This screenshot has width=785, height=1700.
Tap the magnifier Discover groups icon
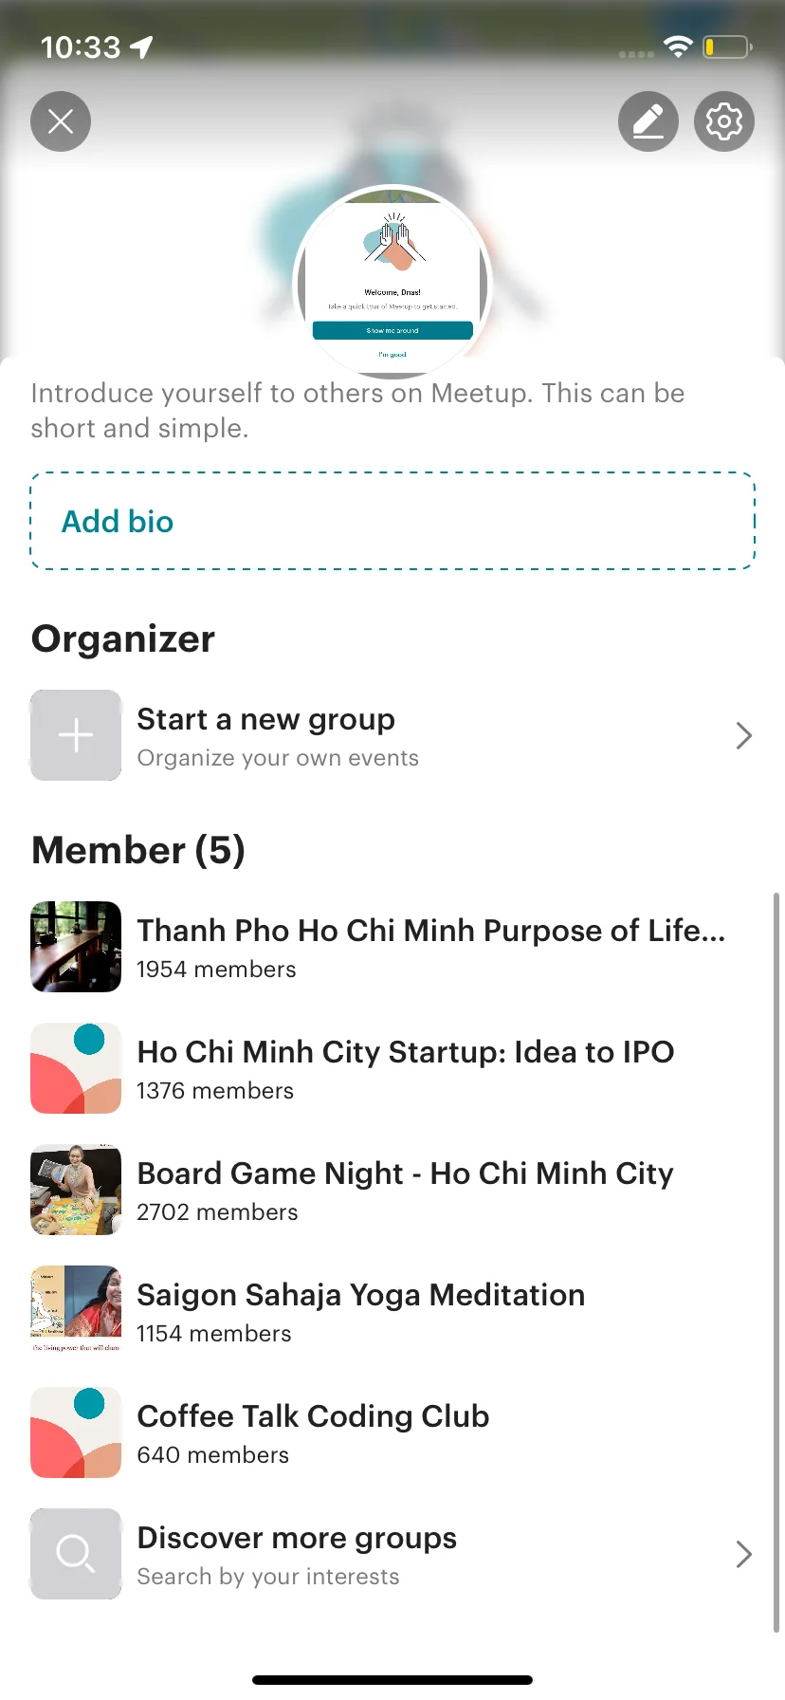point(76,1554)
